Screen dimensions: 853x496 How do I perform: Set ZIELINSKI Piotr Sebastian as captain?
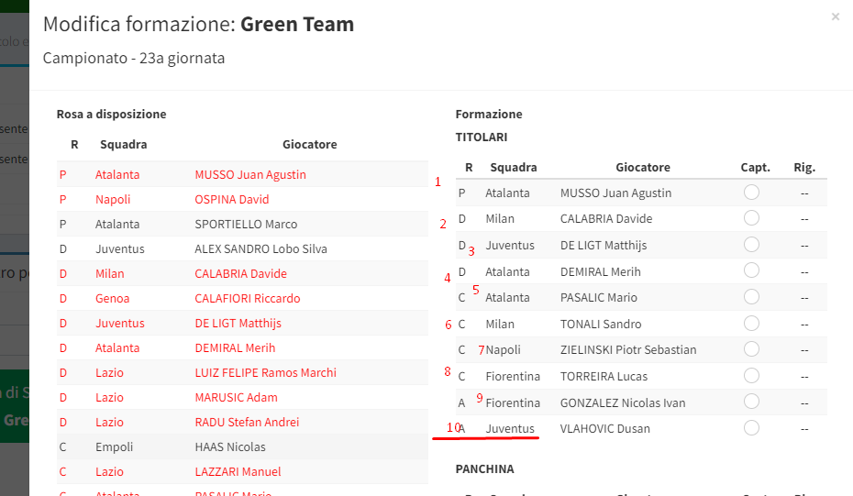751,349
